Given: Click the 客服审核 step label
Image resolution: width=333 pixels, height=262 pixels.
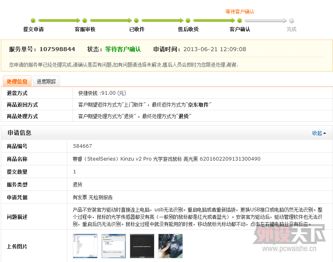Looking at the screenshot, I should pyautogui.click(x=85, y=29).
